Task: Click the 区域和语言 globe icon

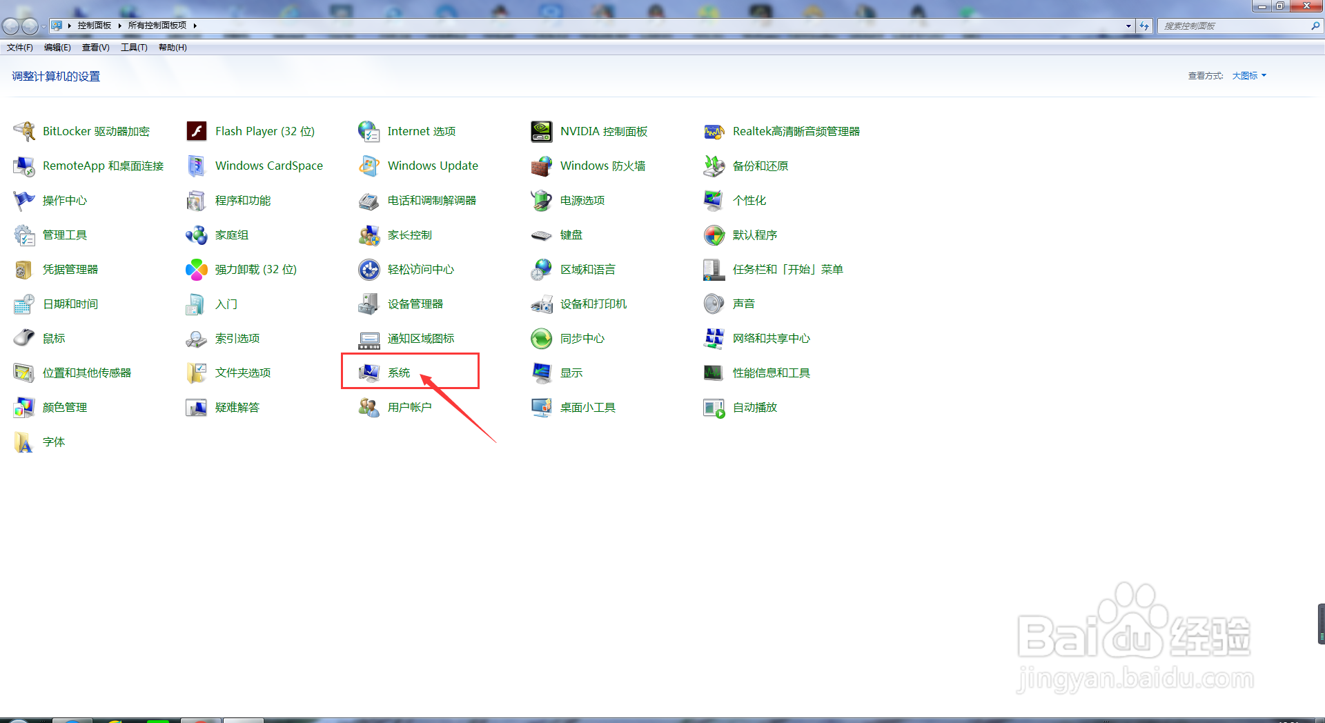Action: point(542,269)
